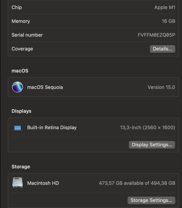Click the Version 15.0 text

[161, 87]
